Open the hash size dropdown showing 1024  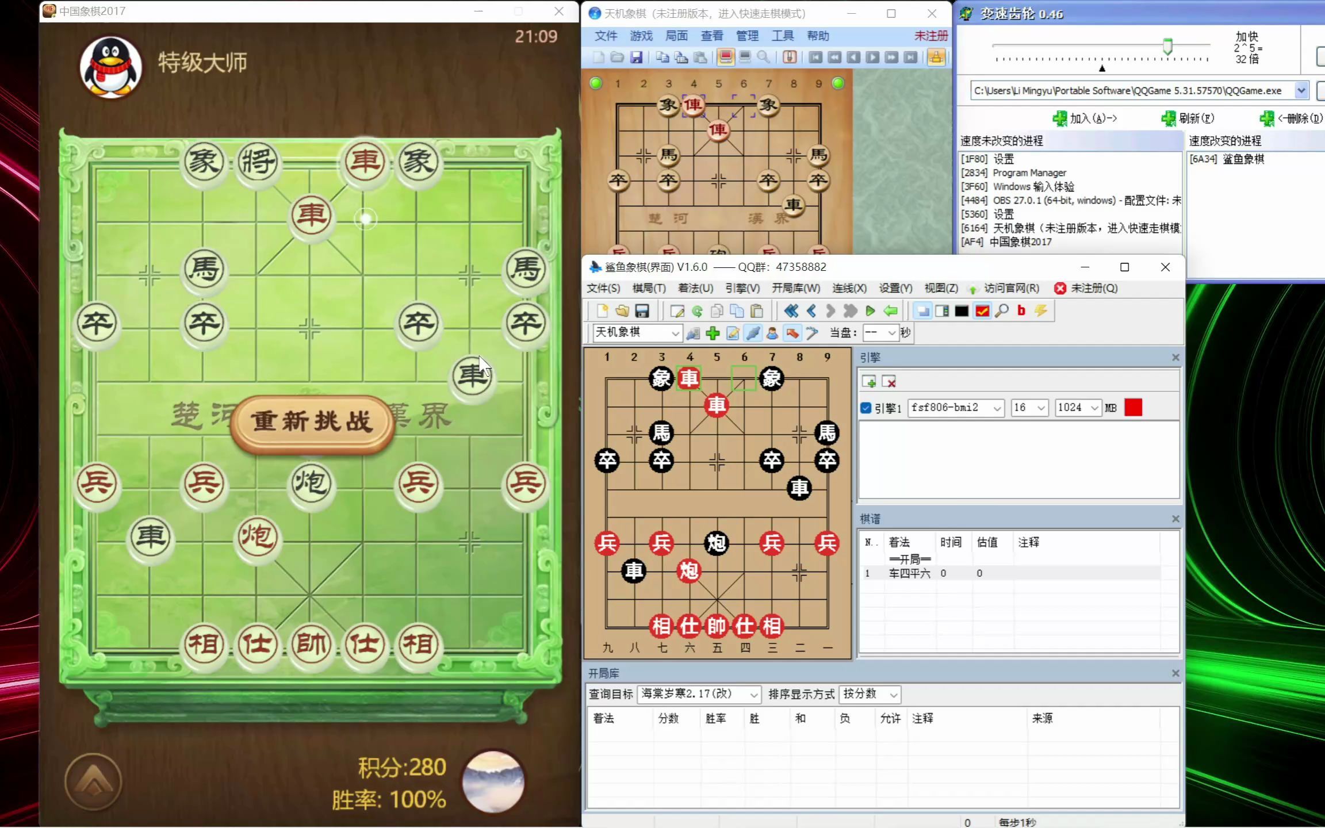[x=1078, y=408]
